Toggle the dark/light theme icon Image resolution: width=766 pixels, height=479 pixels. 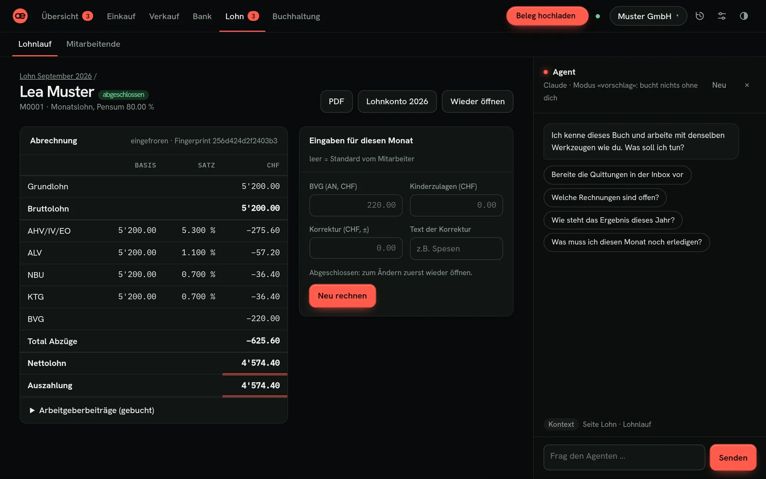tap(744, 16)
